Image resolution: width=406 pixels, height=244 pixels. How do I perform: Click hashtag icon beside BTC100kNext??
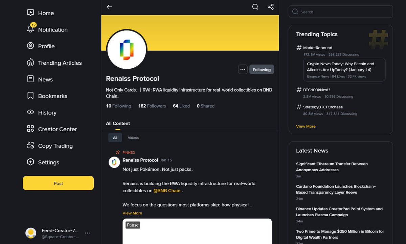299,90
